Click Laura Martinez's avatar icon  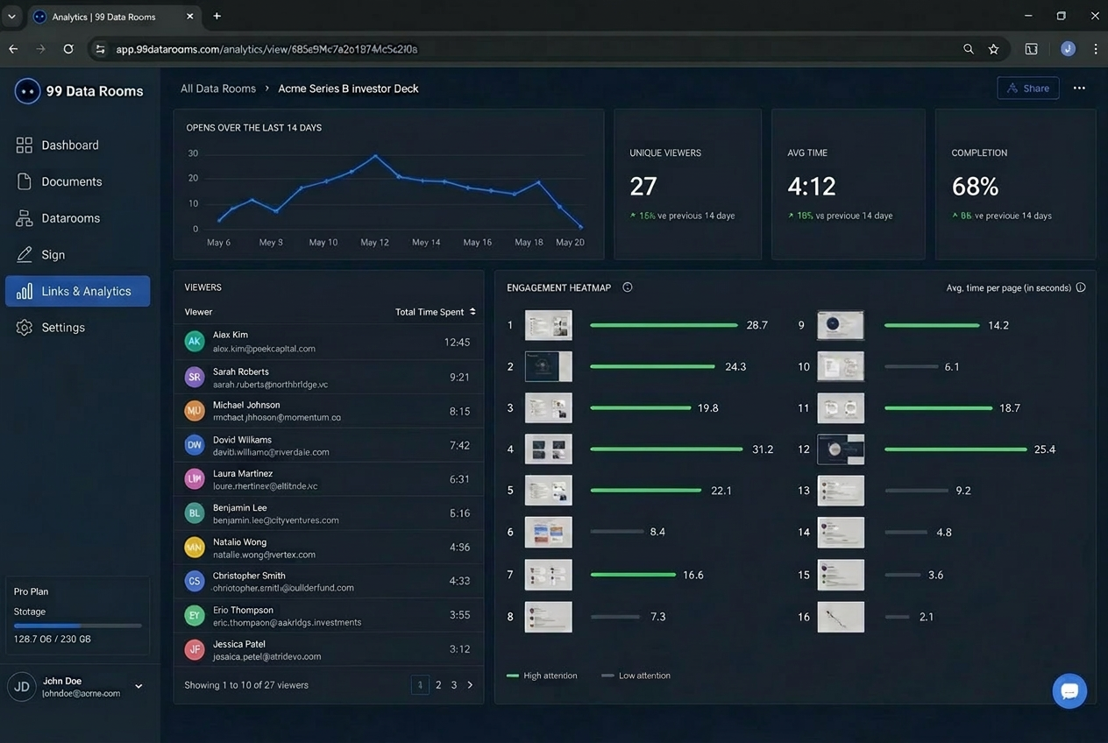point(195,479)
